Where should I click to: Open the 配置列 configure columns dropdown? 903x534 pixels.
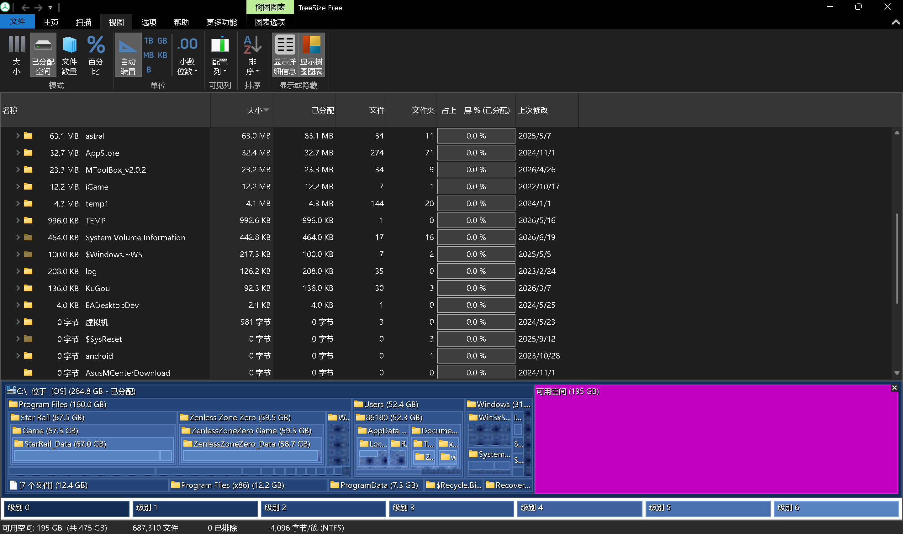[x=220, y=55]
